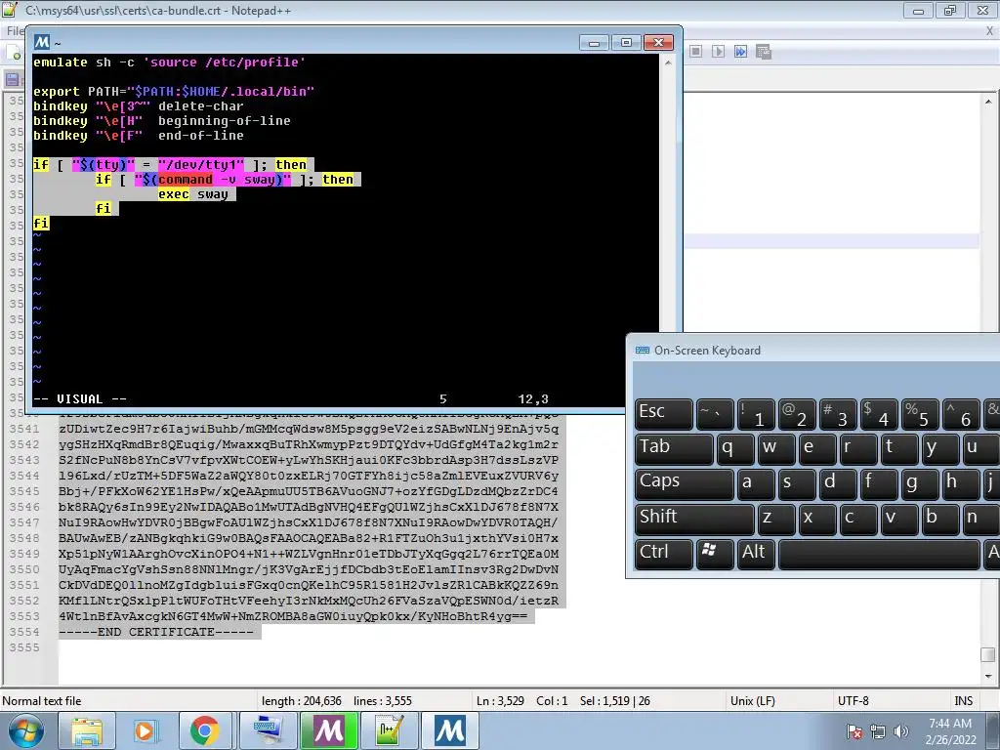
Task: Click 'exec sway' line in terminal
Action: [192, 194]
